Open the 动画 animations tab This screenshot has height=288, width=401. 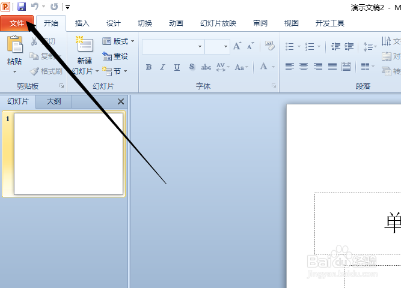(176, 23)
